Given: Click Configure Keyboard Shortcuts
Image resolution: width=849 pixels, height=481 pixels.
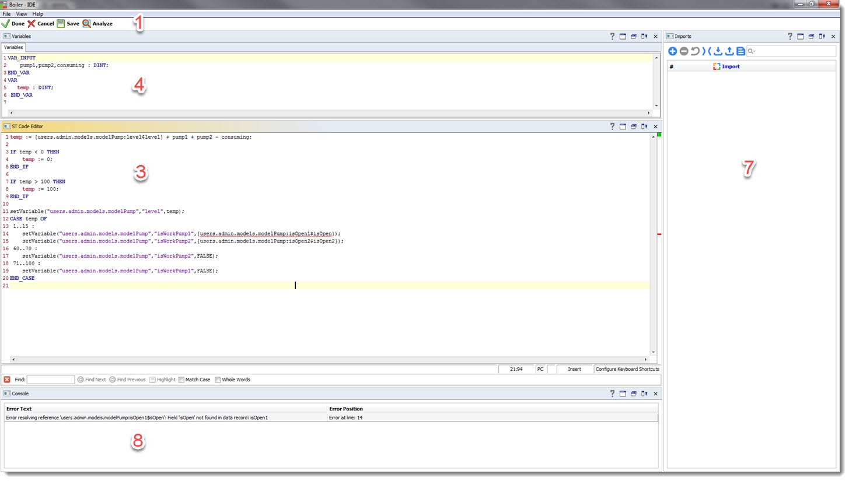Looking at the screenshot, I should (627, 369).
